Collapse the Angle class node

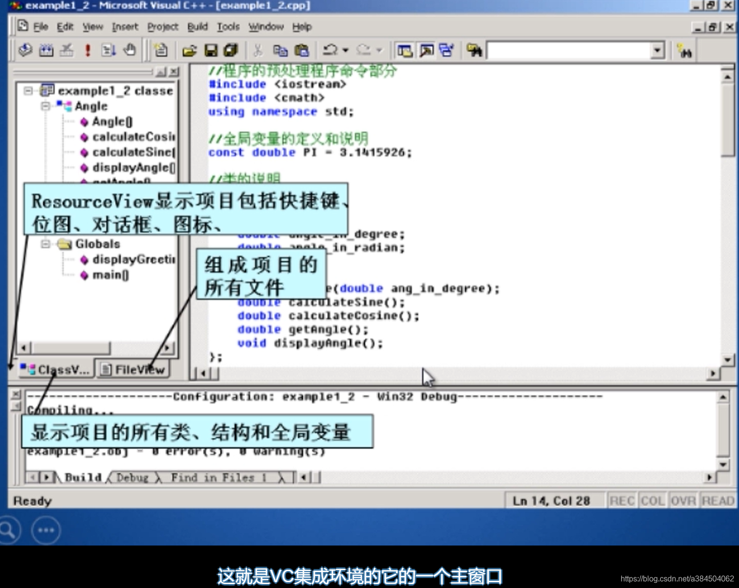[45, 106]
